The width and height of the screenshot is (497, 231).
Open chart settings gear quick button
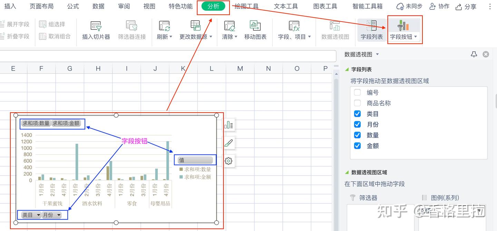point(229,161)
